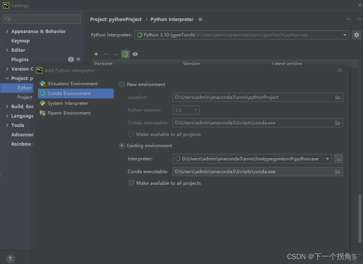The width and height of the screenshot is (363, 264).
Task: Click the ellipsis button beside Interpreter
Action: [x=339, y=159]
